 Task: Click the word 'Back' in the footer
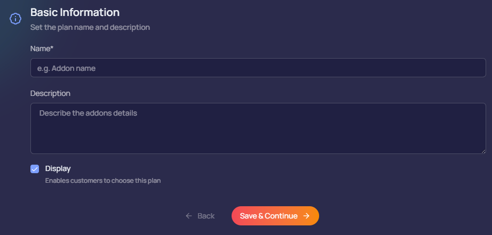click(206, 216)
